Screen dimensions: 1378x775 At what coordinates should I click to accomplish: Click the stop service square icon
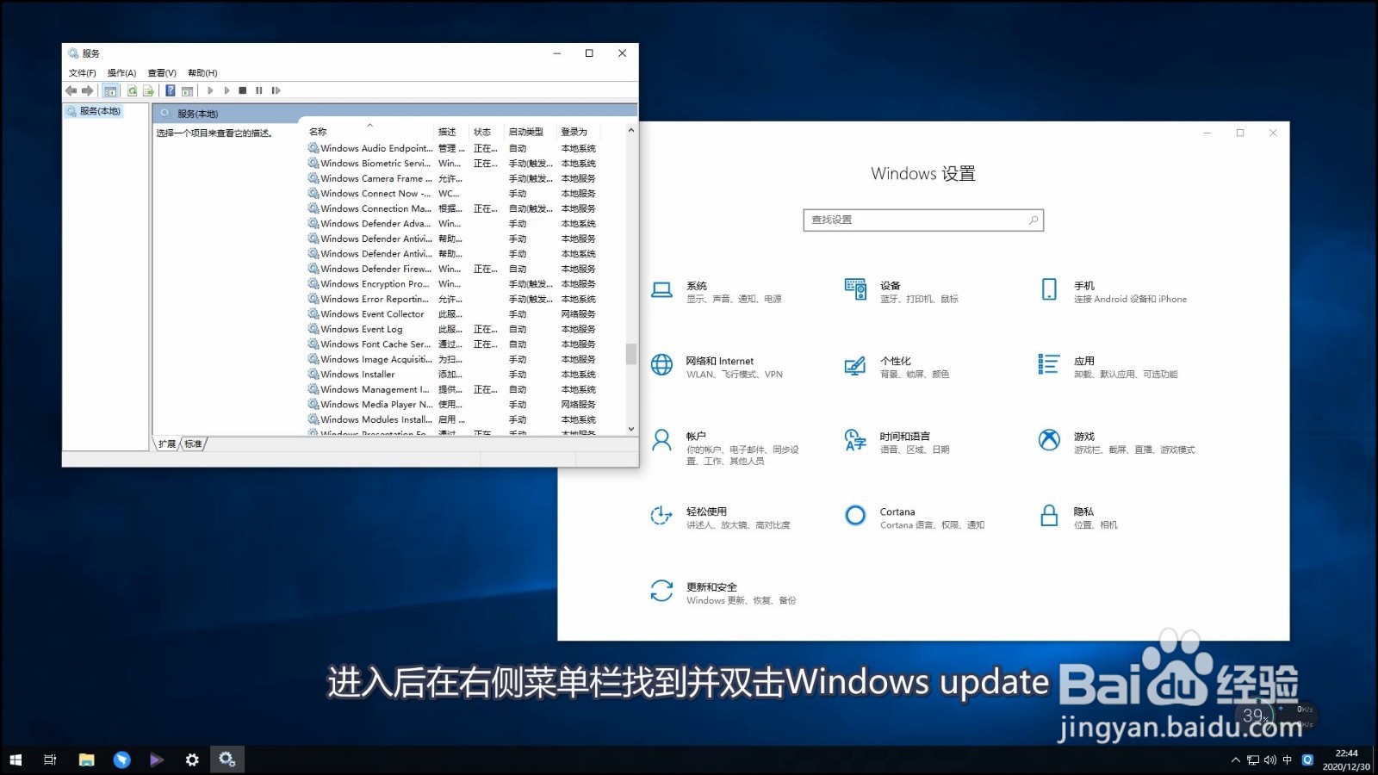pos(242,90)
